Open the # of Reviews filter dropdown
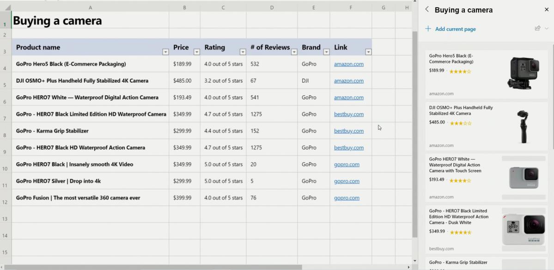Image resolution: width=554 pixels, height=270 pixels. (294, 52)
